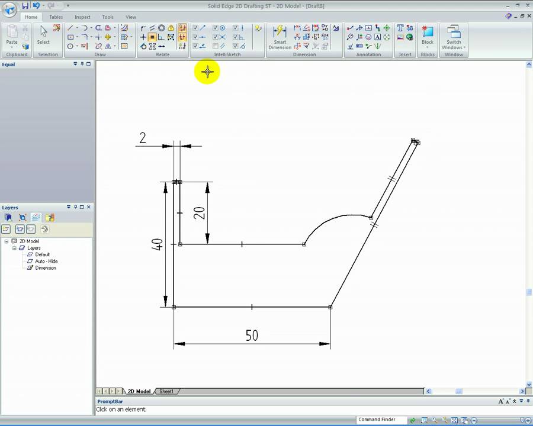The height and width of the screenshot is (426, 533).
Task: Collapse the 2D Model tree node
Action: tap(7, 241)
